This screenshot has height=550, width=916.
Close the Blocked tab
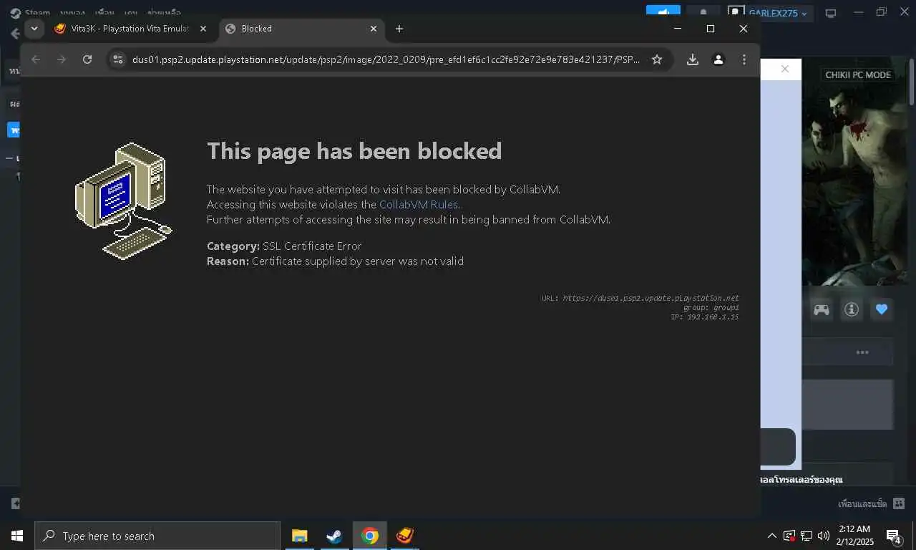pos(374,29)
